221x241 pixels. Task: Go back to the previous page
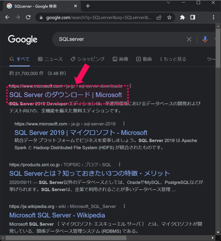pos(7,17)
